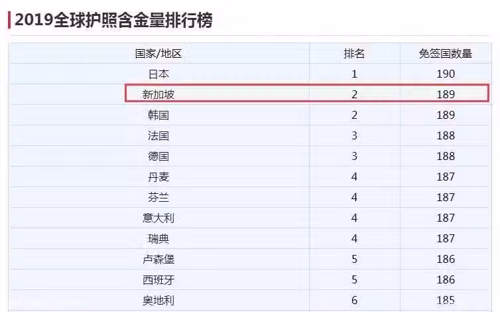Click the 国家/地区 column header

click(158, 54)
